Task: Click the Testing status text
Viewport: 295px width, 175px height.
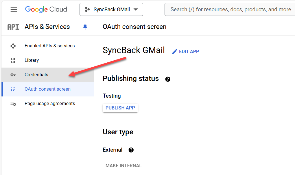Action: 112,96
